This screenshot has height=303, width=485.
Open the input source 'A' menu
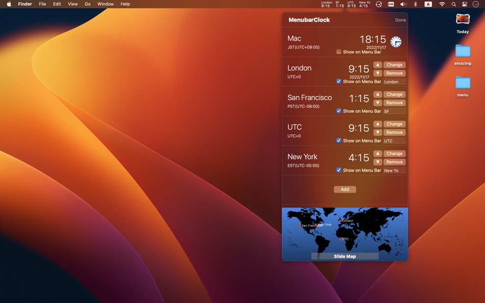click(428, 4)
